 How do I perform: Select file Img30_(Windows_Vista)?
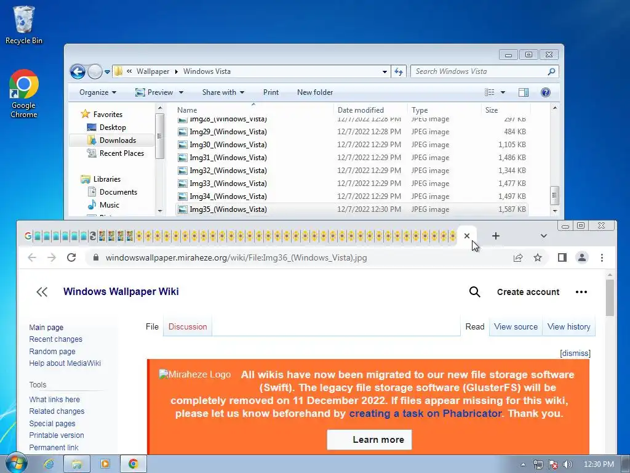351,144
